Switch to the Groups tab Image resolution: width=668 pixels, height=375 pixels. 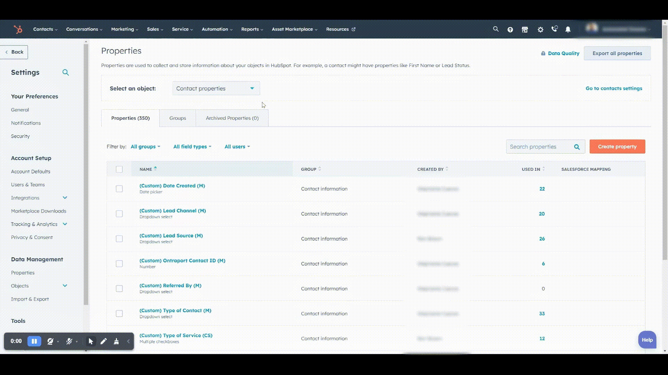tap(177, 118)
